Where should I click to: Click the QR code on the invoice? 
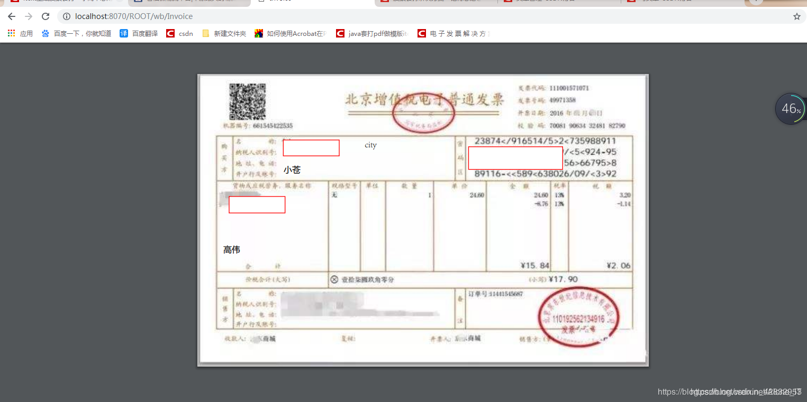[x=248, y=102]
